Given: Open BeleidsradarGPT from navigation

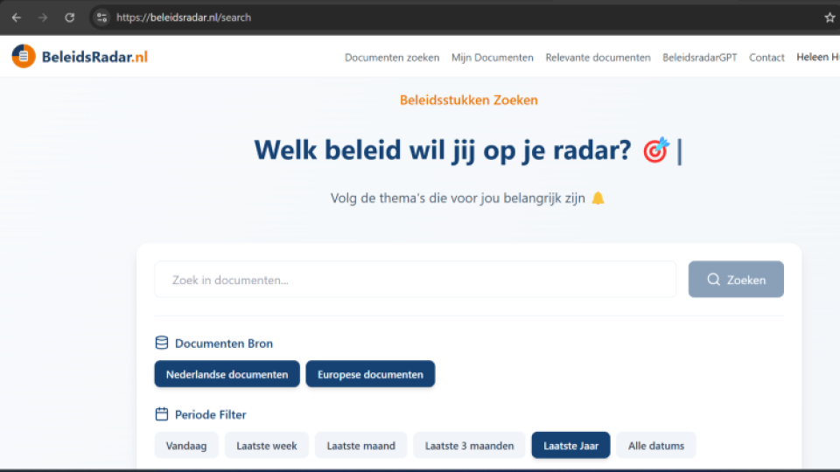Looking at the screenshot, I should 699,58.
